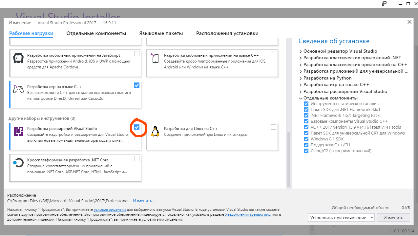Click the installation path text under 'Расположение'
The image size is (418, 236).
pos(68,201)
